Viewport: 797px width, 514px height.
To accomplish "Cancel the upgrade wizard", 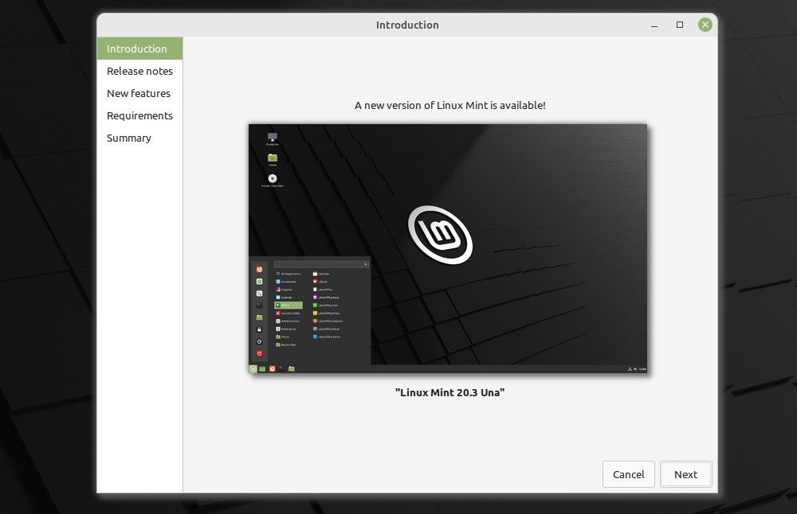I will (628, 474).
